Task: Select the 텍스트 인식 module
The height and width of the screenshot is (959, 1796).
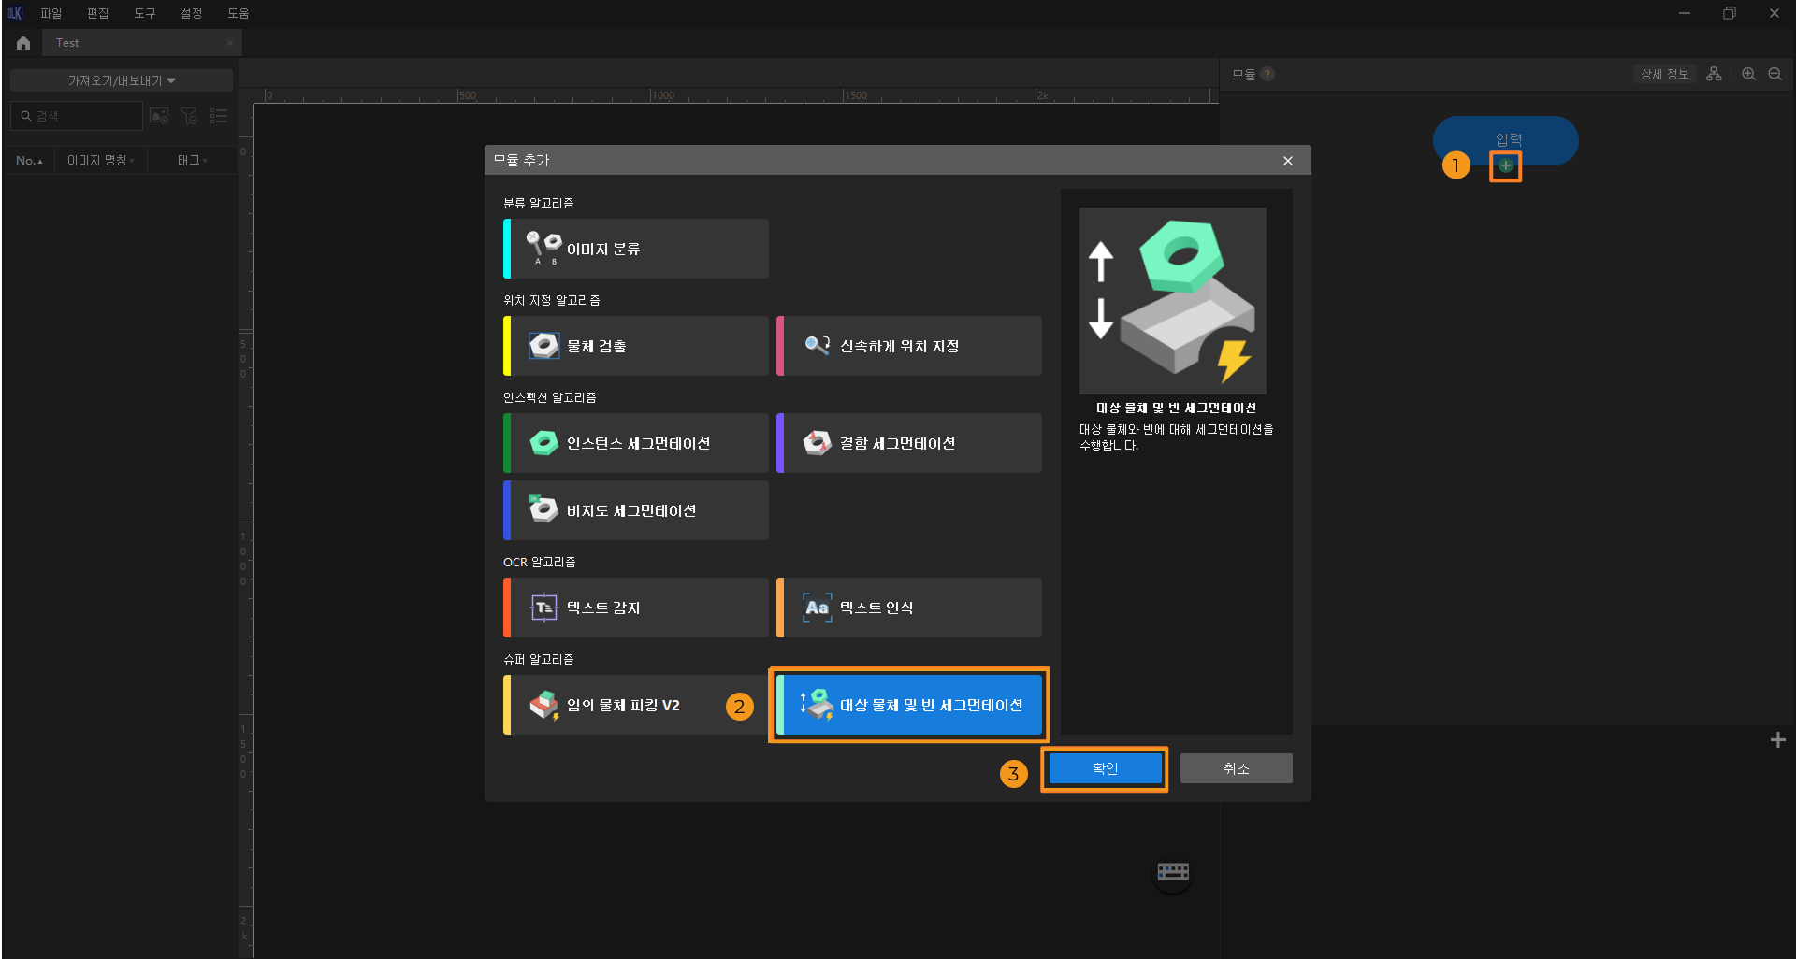Action: (909, 608)
